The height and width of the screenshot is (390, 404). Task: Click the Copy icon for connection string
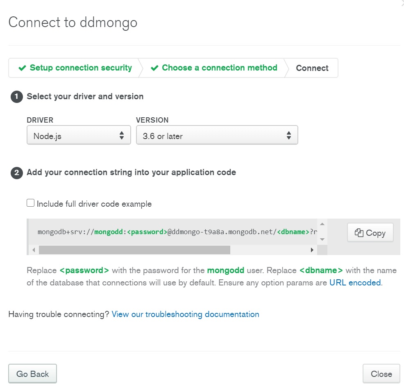[x=359, y=233]
